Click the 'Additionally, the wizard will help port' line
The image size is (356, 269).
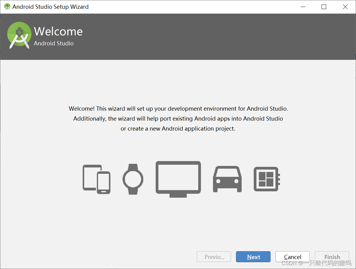coord(178,119)
